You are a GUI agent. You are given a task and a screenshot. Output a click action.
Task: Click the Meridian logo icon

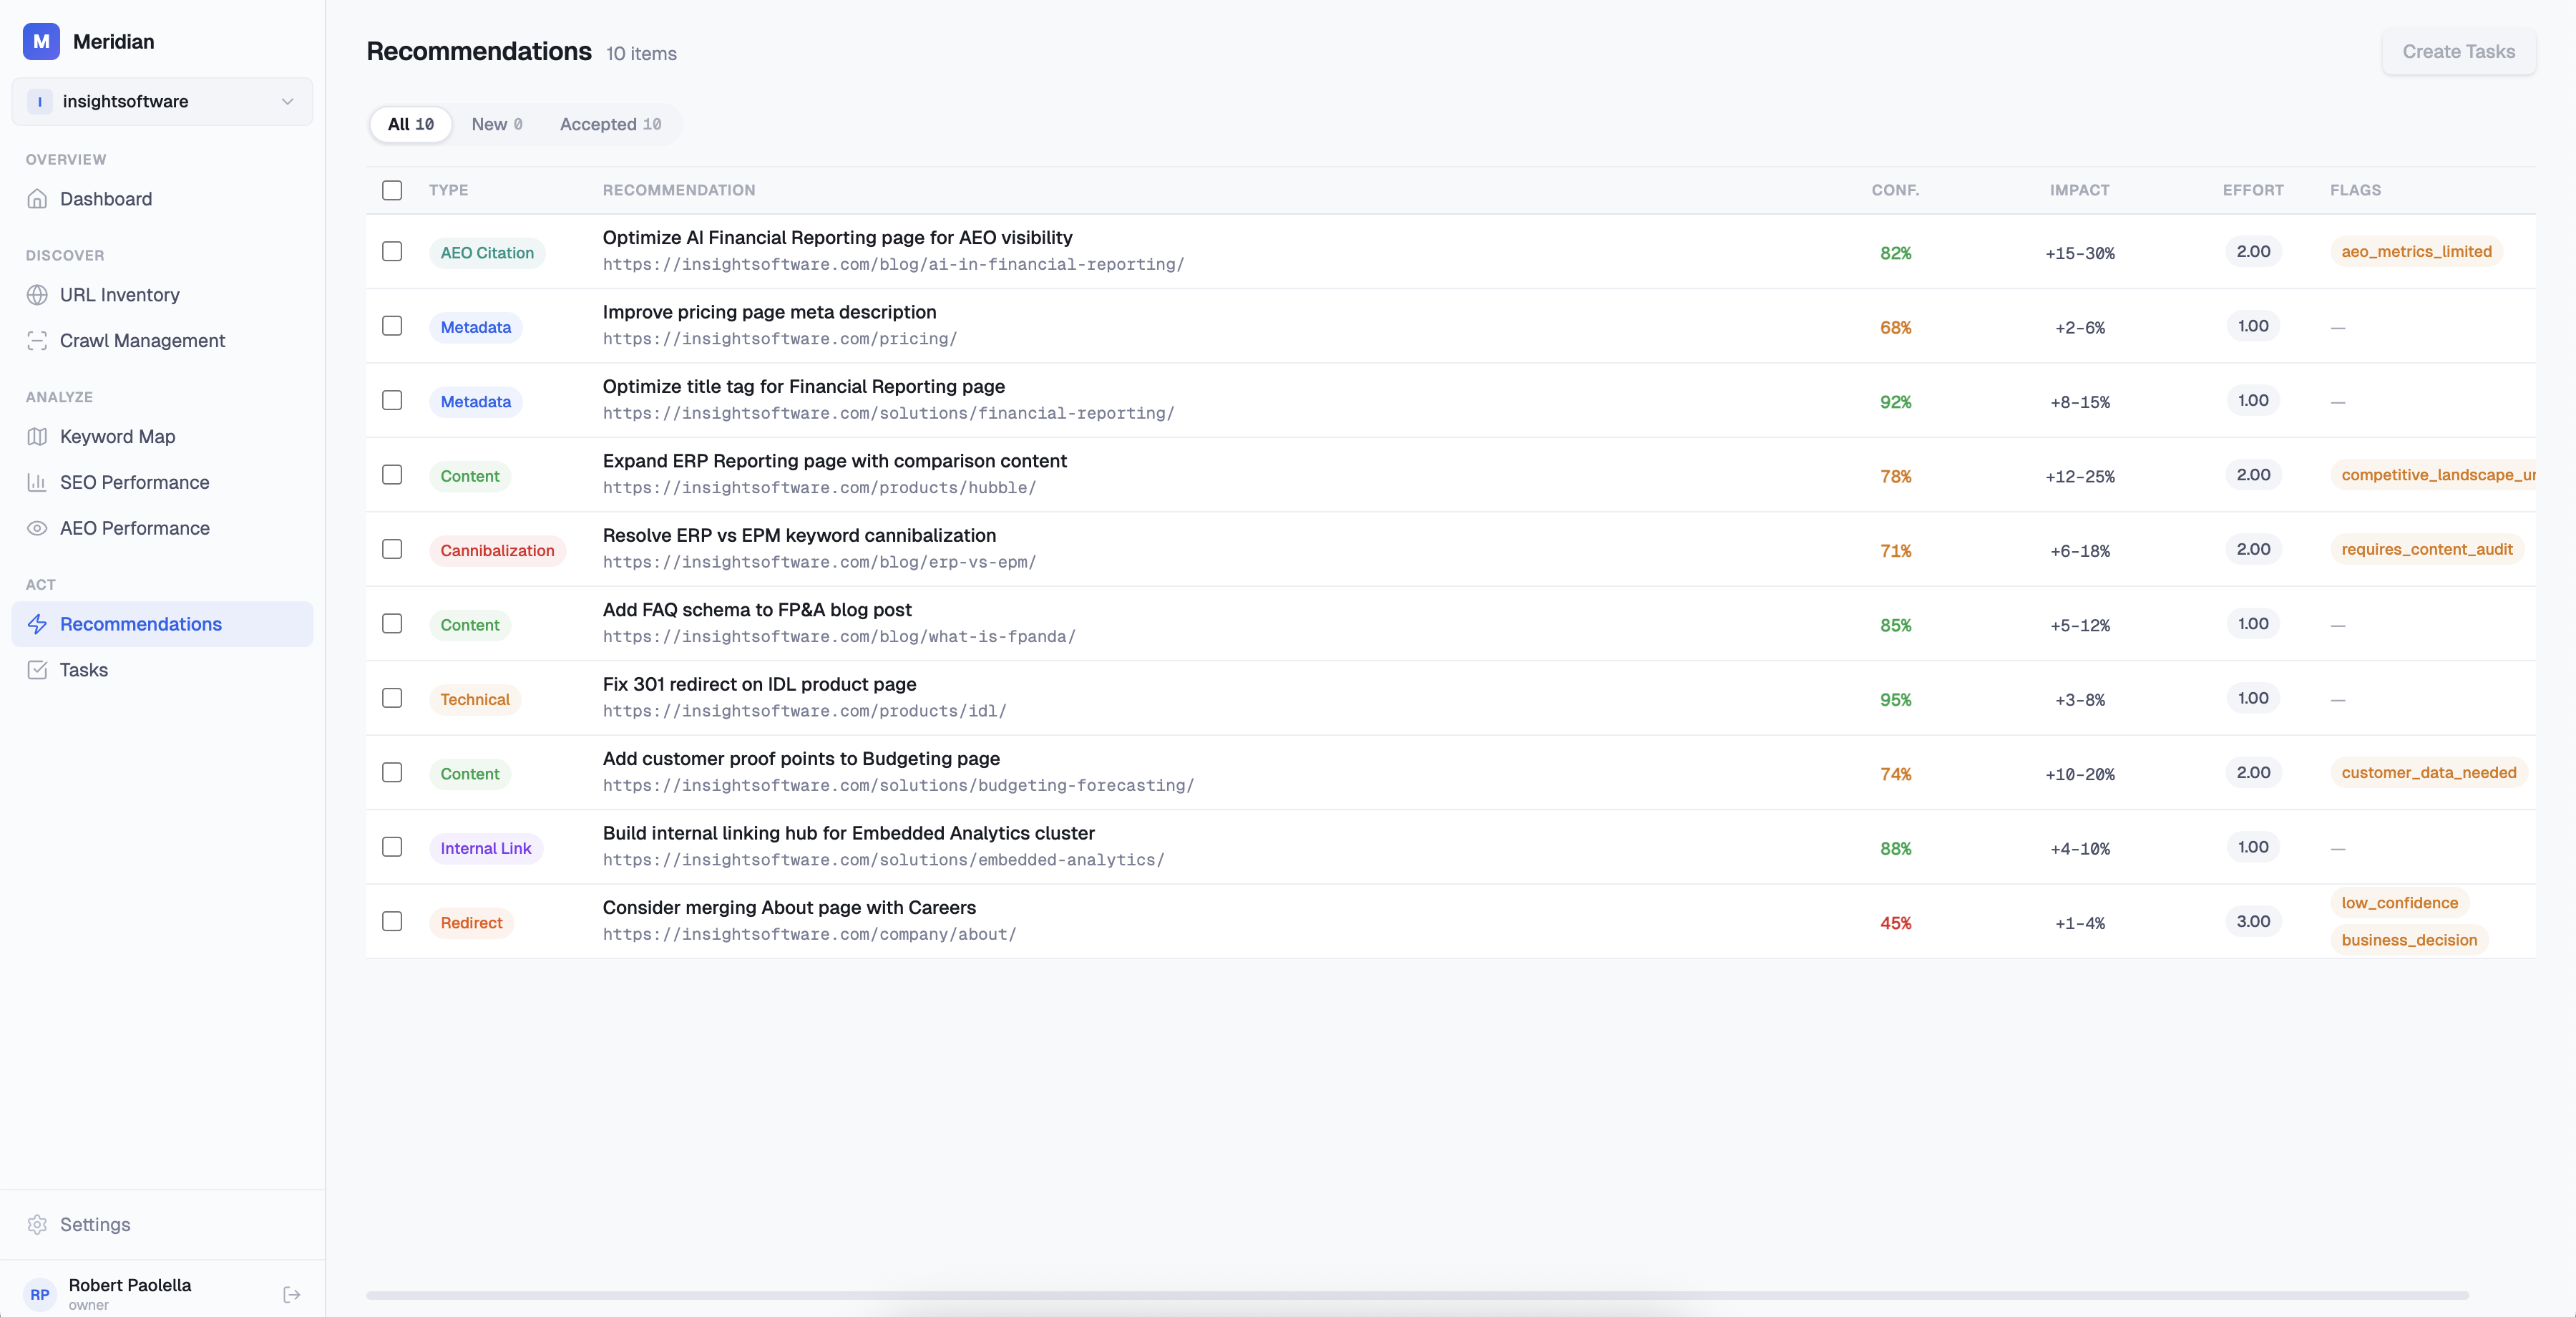coord(41,41)
